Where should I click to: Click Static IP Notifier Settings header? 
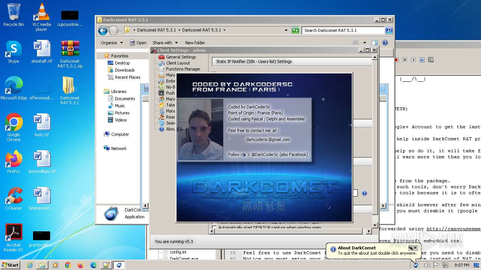point(292,61)
